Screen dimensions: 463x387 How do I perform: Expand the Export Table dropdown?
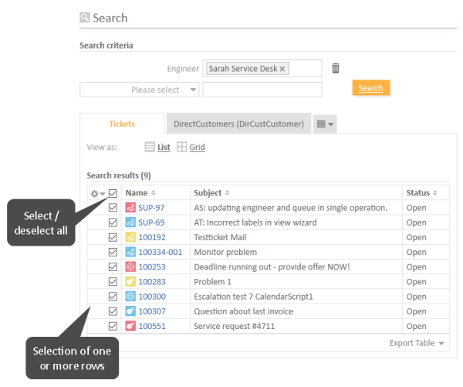point(417,343)
